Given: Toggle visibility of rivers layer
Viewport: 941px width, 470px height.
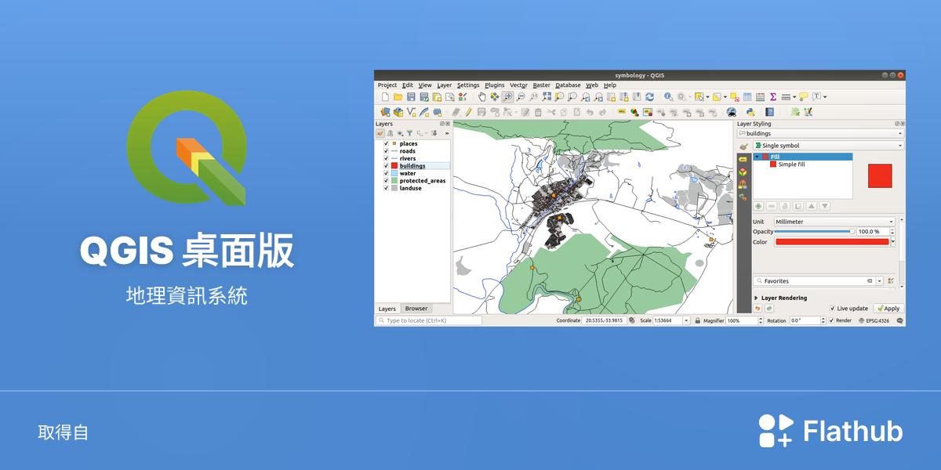Looking at the screenshot, I should point(386,158).
